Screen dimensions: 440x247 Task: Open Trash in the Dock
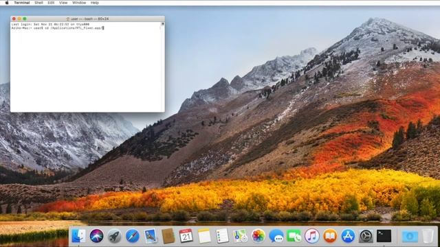(x=428, y=236)
